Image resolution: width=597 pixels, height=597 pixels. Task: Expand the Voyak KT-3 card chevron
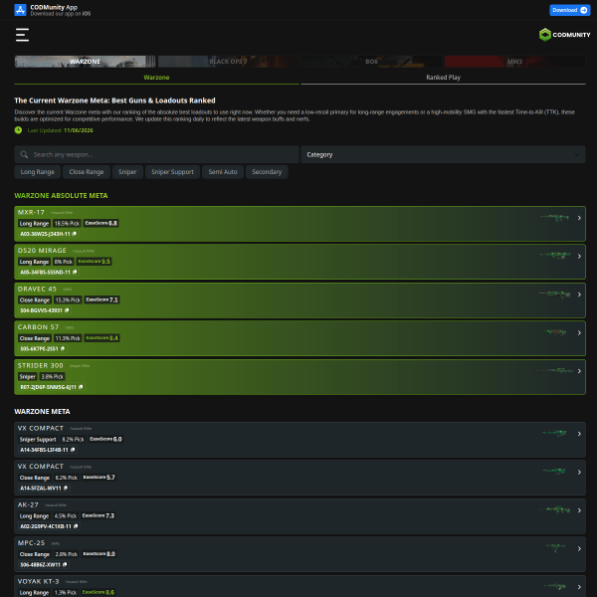(579, 587)
